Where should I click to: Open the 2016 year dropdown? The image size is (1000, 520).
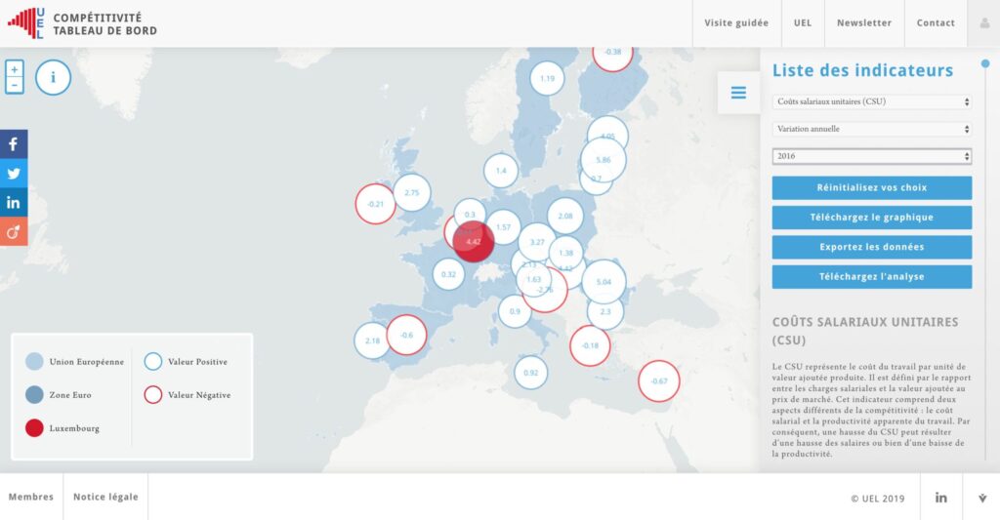pyautogui.click(x=871, y=156)
